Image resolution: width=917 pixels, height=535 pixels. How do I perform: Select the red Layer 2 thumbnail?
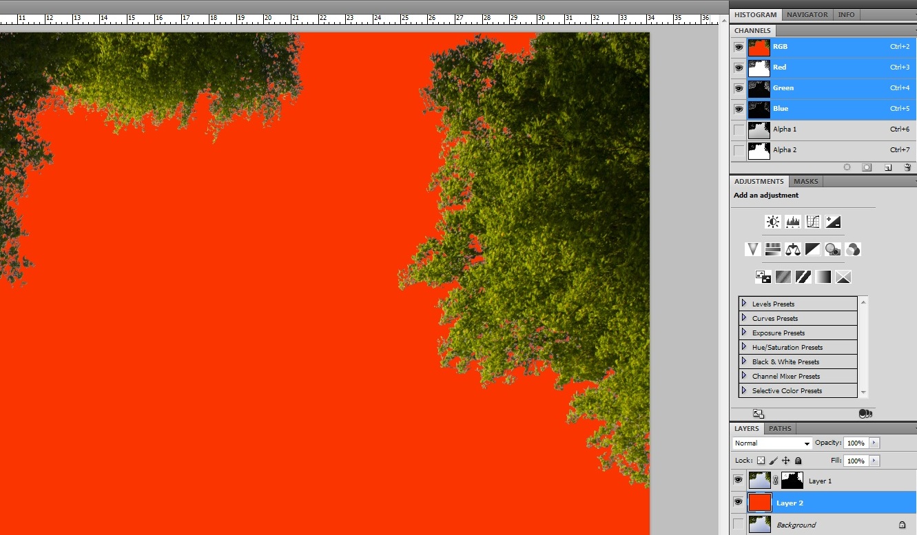click(x=760, y=503)
